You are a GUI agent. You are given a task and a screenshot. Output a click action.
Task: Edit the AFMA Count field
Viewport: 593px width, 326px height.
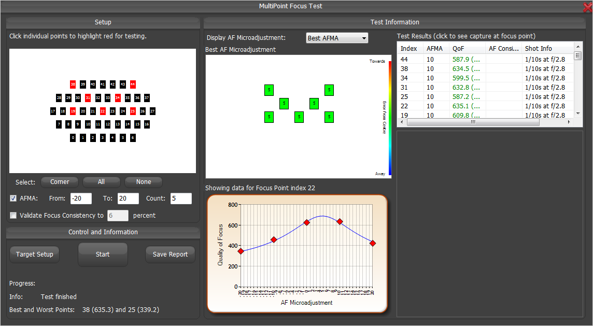pos(181,199)
